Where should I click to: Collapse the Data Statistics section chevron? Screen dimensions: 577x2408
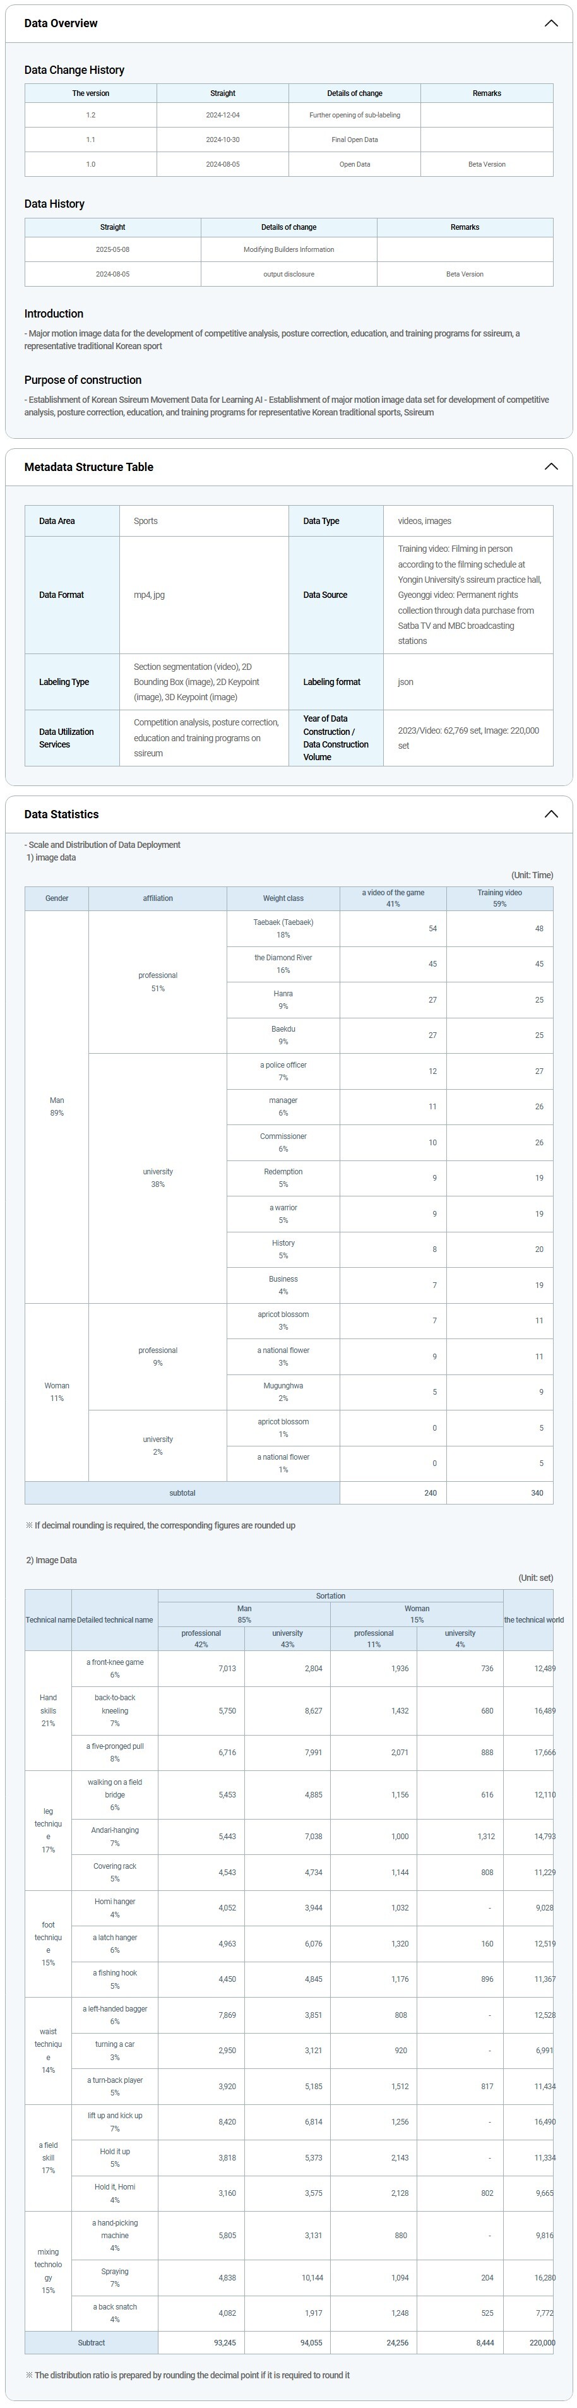(551, 814)
